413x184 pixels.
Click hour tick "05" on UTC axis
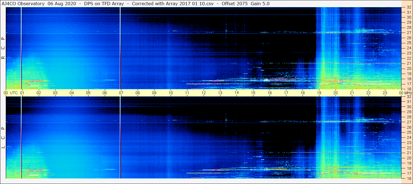coord(88,93)
